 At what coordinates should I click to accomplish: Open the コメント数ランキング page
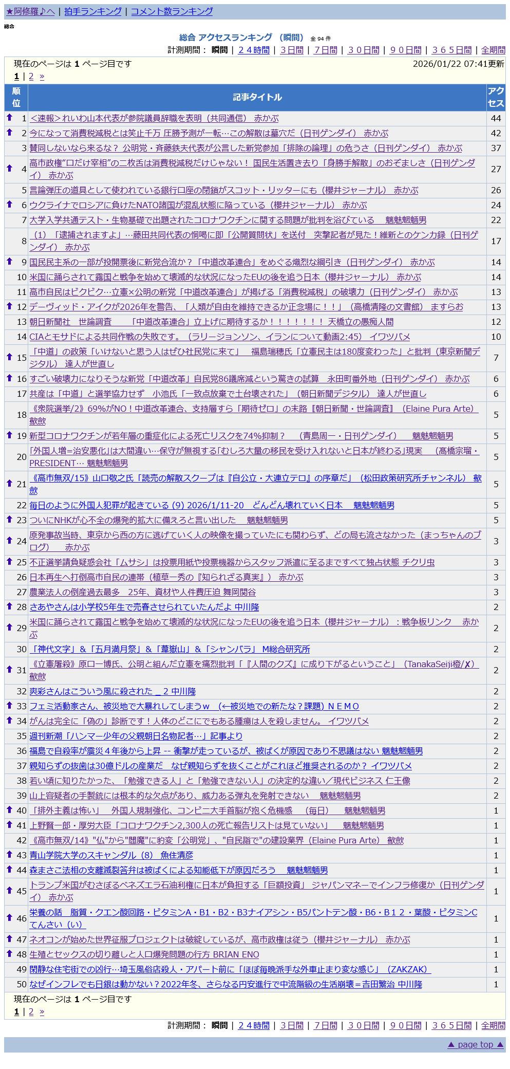point(172,11)
